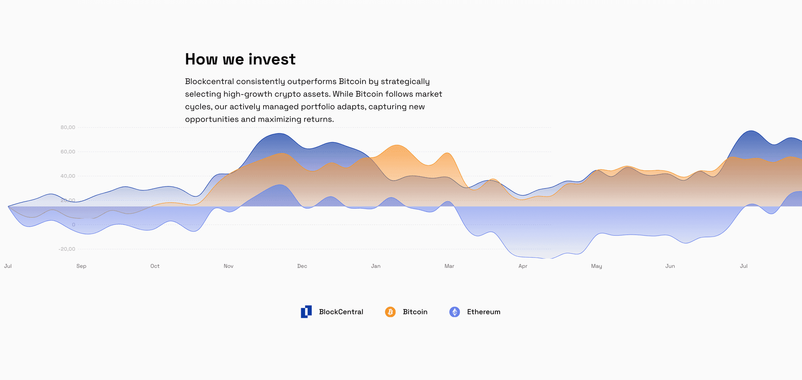Click the 80,00 y-axis value label
This screenshot has width=802, height=380.
pyautogui.click(x=68, y=128)
